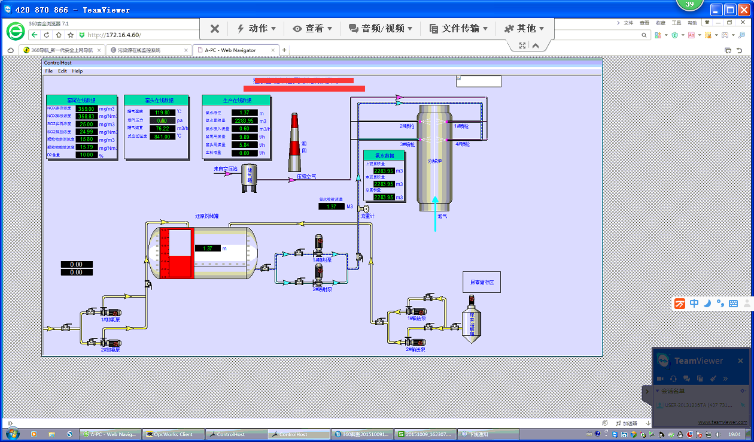This screenshot has width=754, height=442.
Task: Reload the page with the refresh icon
Action: (x=47, y=35)
